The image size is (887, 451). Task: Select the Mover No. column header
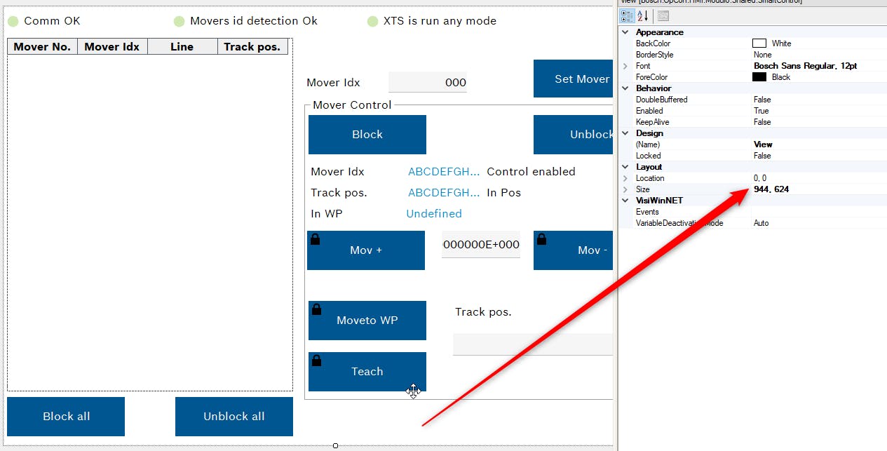(42, 47)
